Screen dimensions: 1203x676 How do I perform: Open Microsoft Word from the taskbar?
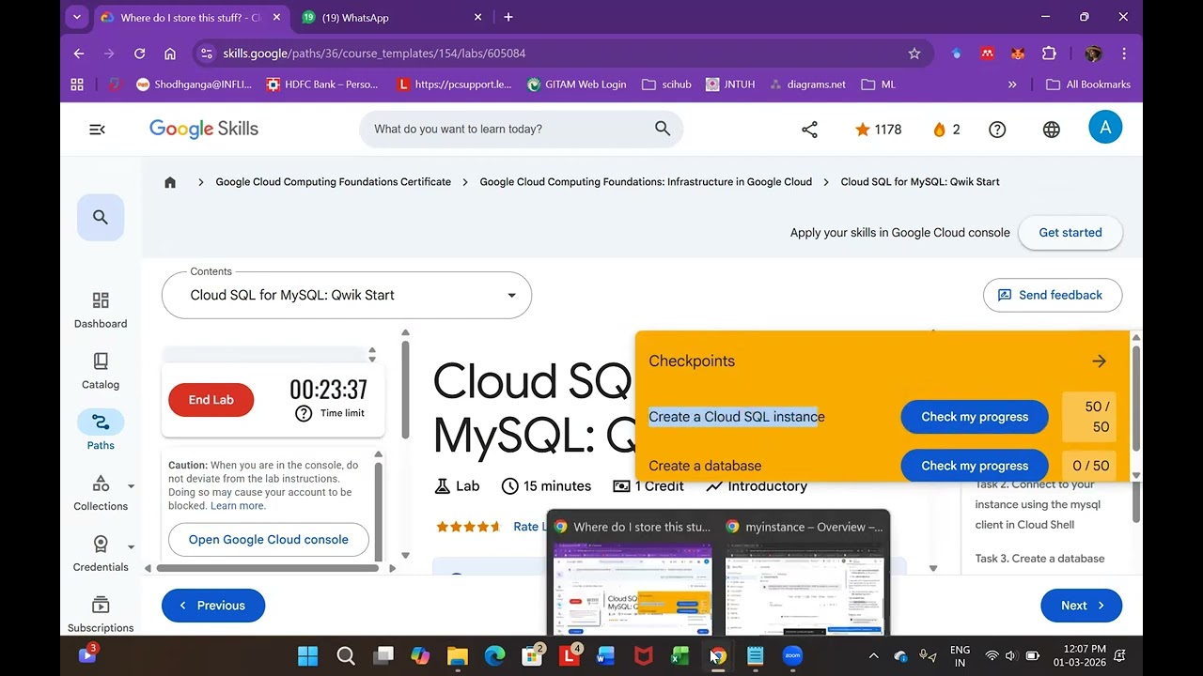(606, 655)
